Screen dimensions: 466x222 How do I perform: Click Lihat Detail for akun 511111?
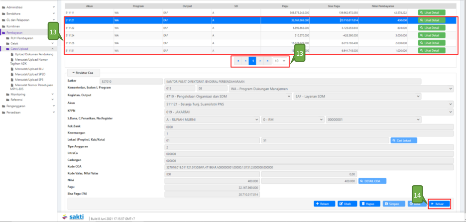click(x=432, y=12)
